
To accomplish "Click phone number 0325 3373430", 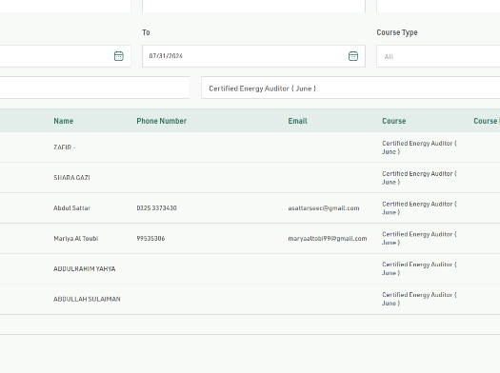I will [x=156, y=208].
